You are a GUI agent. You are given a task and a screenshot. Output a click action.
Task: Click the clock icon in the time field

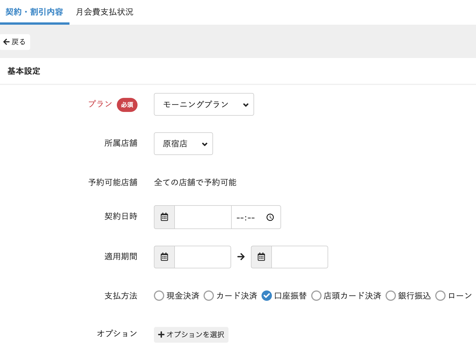click(270, 217)
